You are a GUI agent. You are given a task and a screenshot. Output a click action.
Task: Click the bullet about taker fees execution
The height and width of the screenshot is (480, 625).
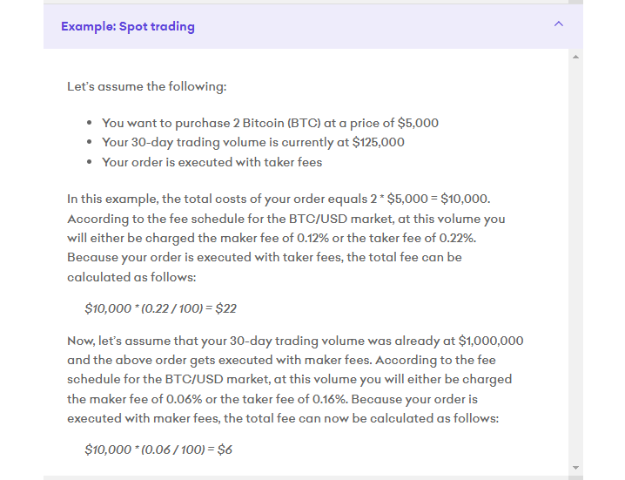click(212, 162)
